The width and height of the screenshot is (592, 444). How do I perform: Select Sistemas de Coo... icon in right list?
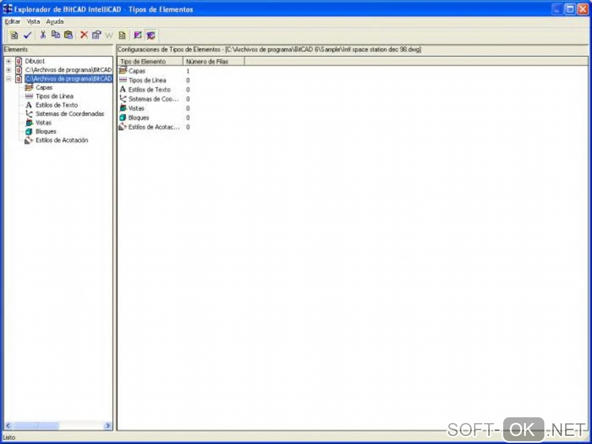click(122, 99)
